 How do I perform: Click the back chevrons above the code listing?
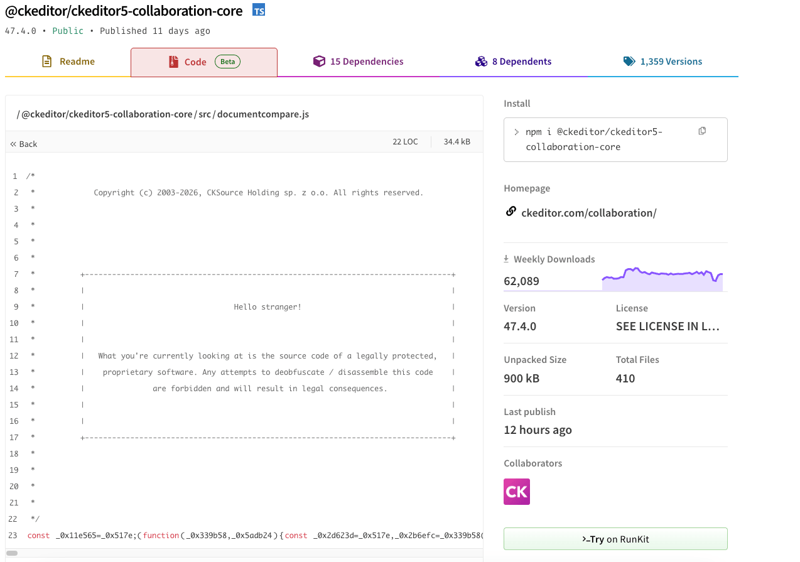pyautogui.click(x=14, y=144)
